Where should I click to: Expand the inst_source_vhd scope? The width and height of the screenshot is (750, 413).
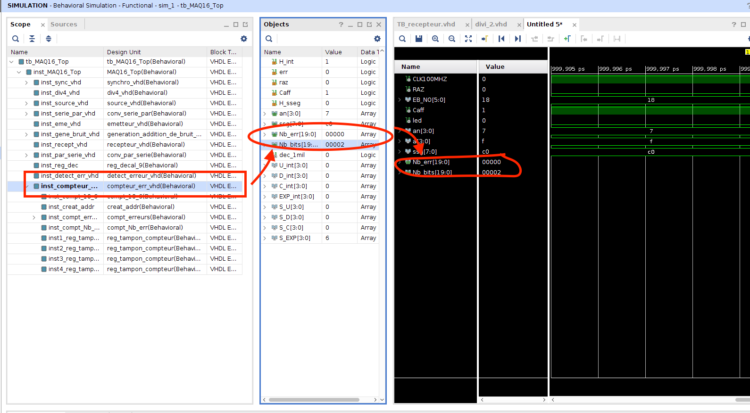pyautogui.click(x=26, y=103)
